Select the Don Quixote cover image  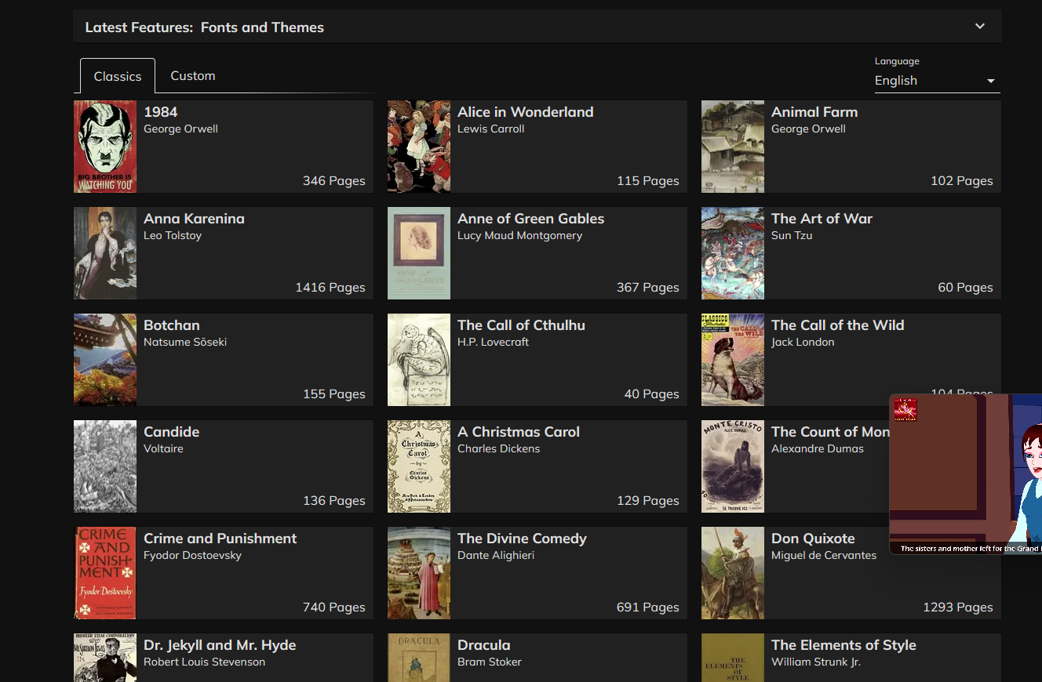(733, 573)
